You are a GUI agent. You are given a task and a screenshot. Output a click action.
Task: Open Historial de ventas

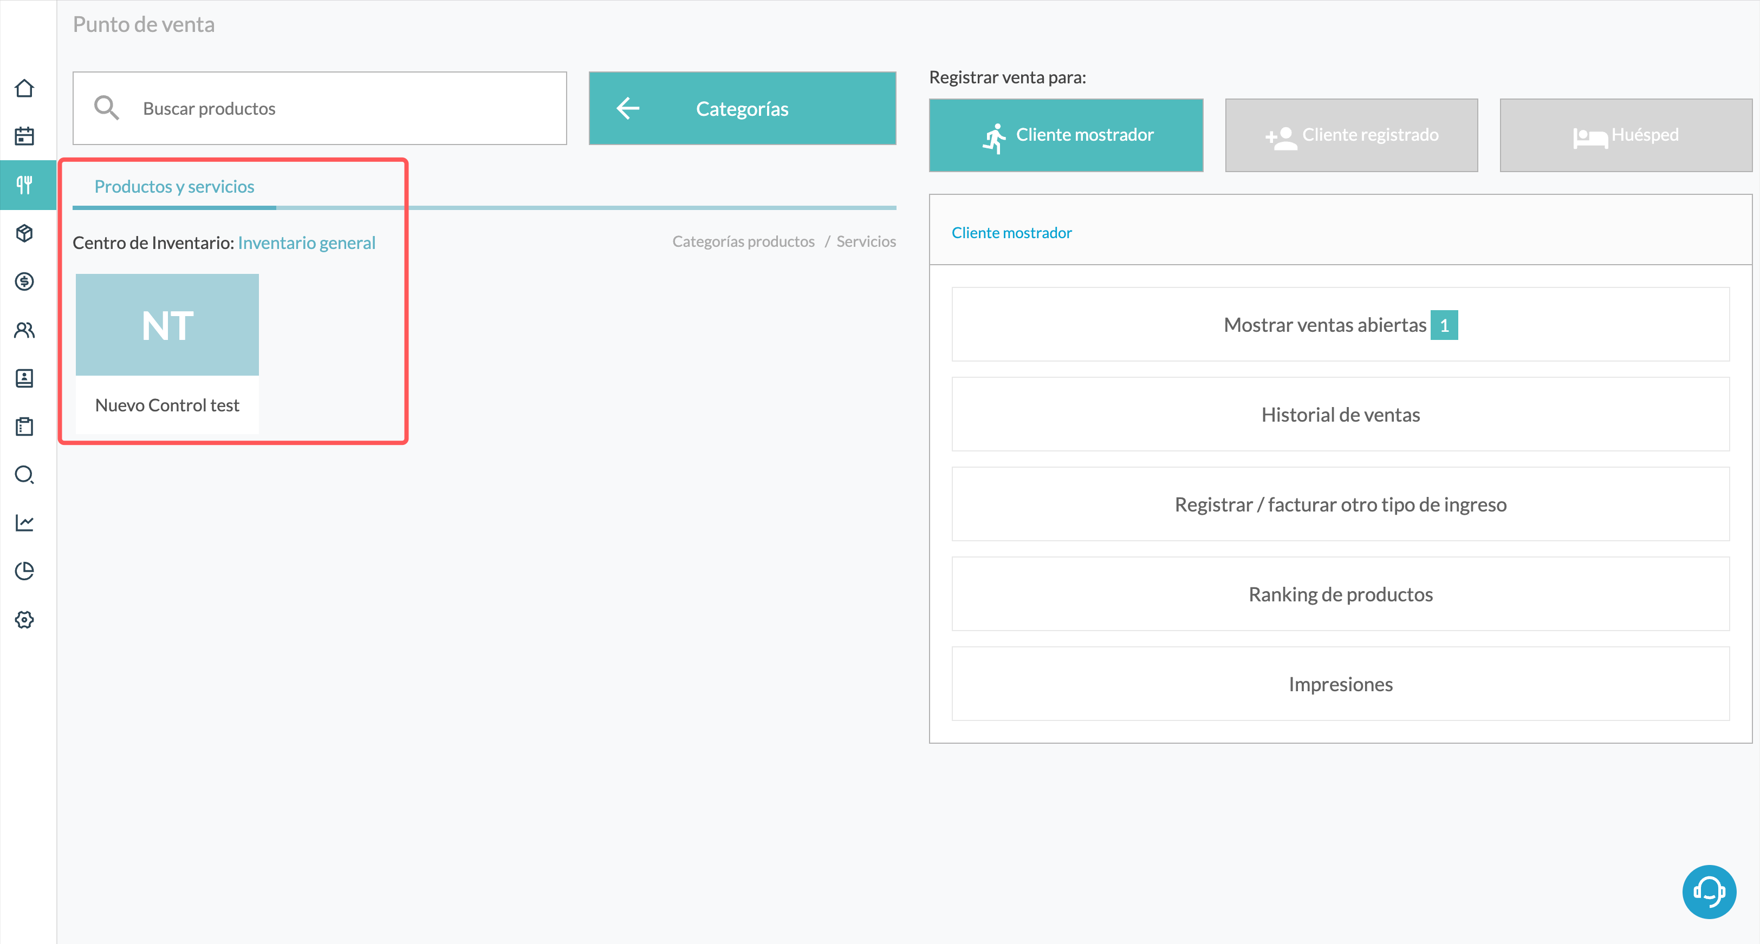point(1340,414)
